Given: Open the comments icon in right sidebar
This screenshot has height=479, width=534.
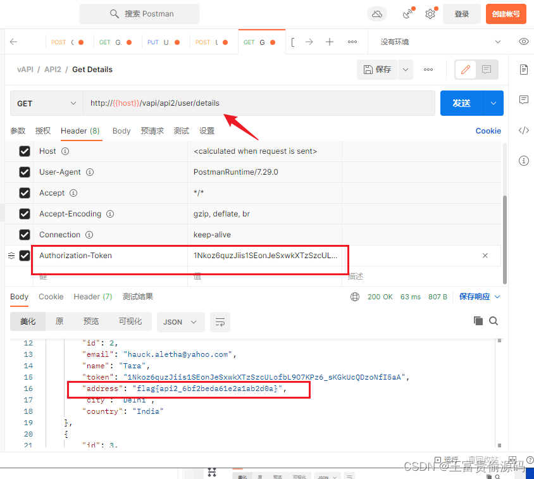Looking at the screenshot, I should click(x=524, y=100).
